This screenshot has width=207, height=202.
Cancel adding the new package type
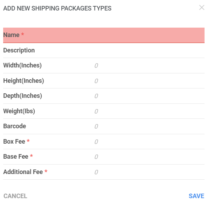click(x=15, y=196)
